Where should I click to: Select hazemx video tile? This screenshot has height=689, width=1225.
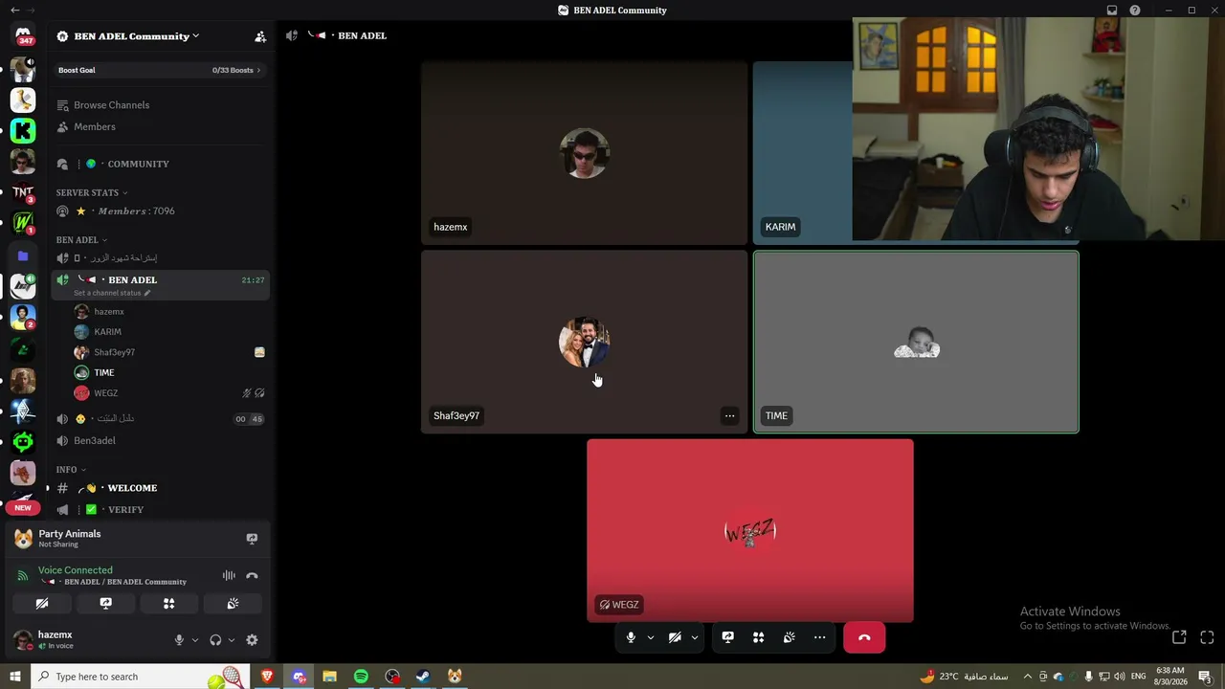coord(584,153)
